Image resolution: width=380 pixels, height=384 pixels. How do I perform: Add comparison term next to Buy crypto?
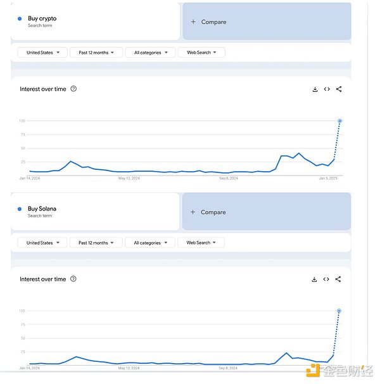[267, 22]
